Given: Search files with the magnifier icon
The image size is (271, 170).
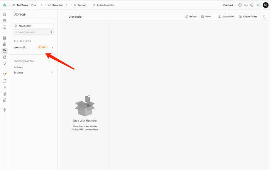Looking at the screenshot, I should click(264, 16).
